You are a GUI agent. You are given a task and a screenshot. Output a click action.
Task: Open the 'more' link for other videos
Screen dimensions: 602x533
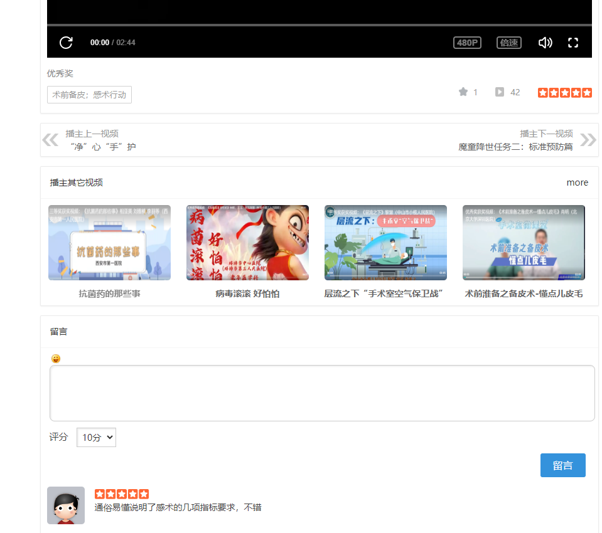tap(577, 182)
